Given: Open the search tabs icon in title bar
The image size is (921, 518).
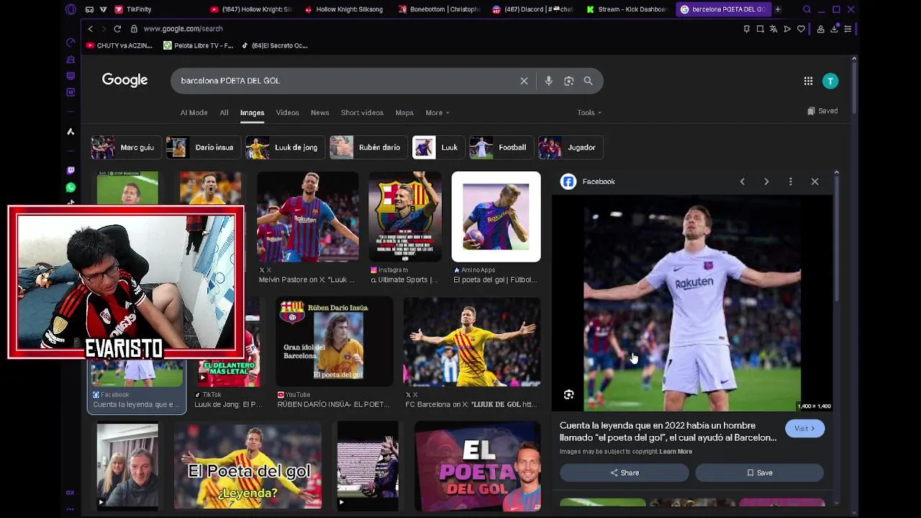Looking at the screenshot, I should pyautogui.click(x=807, y=9).
